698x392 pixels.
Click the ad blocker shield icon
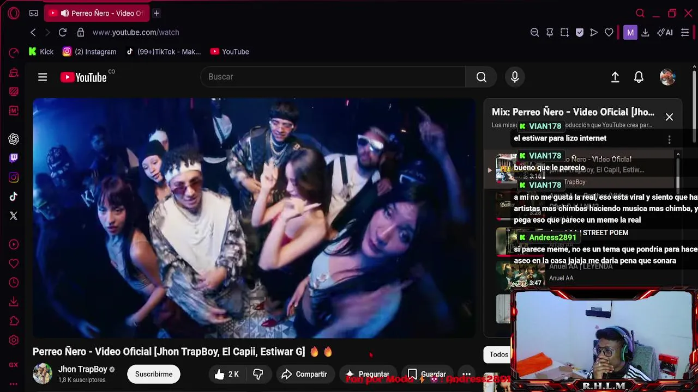pos(580,32)
